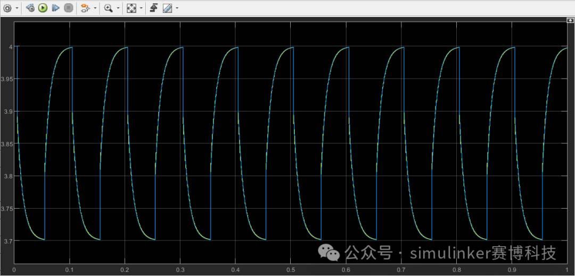Click y-axis label 3.9

click(9, 111)
